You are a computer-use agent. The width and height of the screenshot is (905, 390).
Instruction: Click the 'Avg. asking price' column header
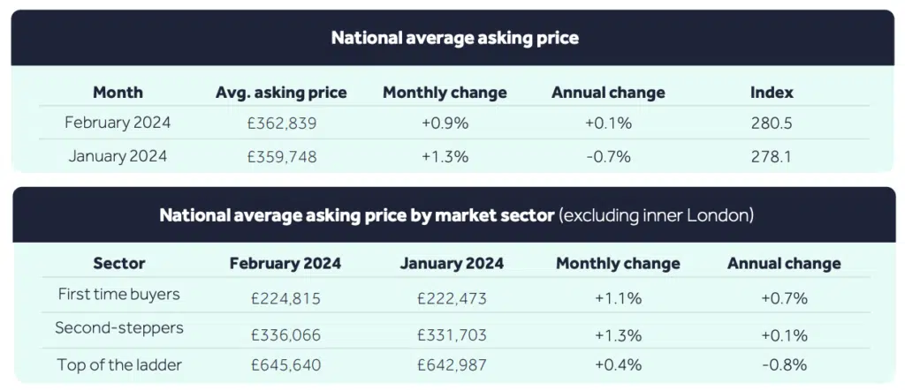(x=281, y=93)
